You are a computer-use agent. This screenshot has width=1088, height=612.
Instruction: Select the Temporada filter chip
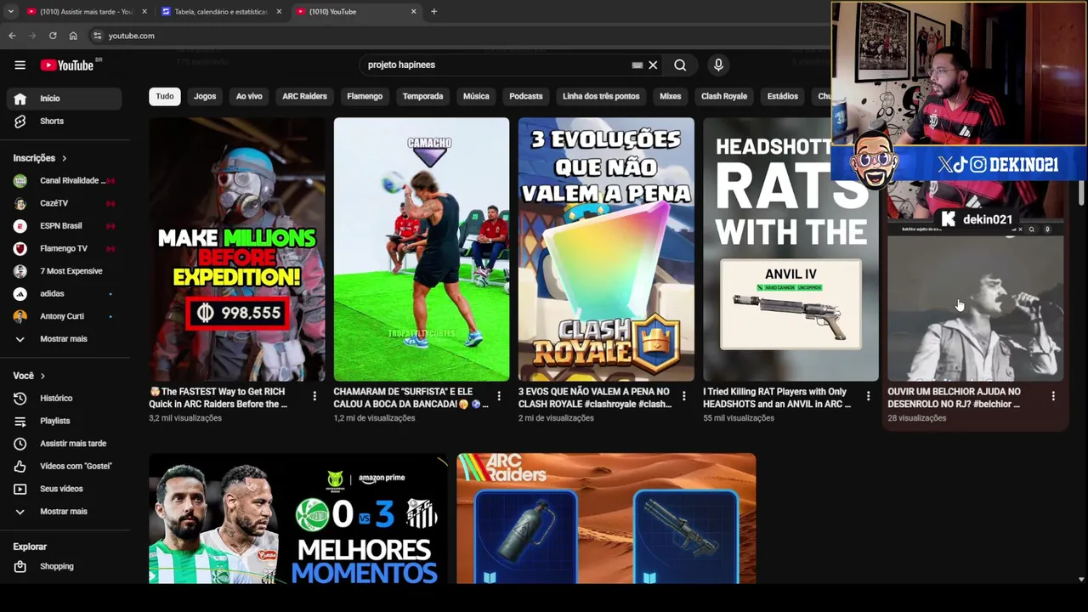click(x=422, y=96)
